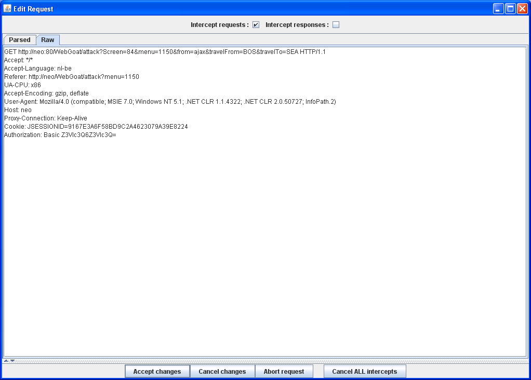
Task: Maximize the Edit Request window
Action: pos(510,9)
